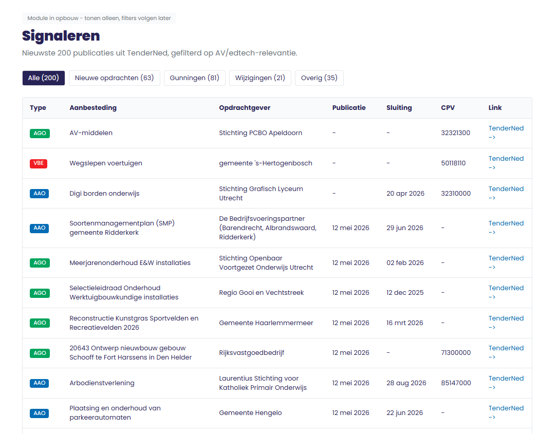The image size is (559, 434).
Task: Select 'Digi borden onderwijs' tender title
Action: pos(104,194)
